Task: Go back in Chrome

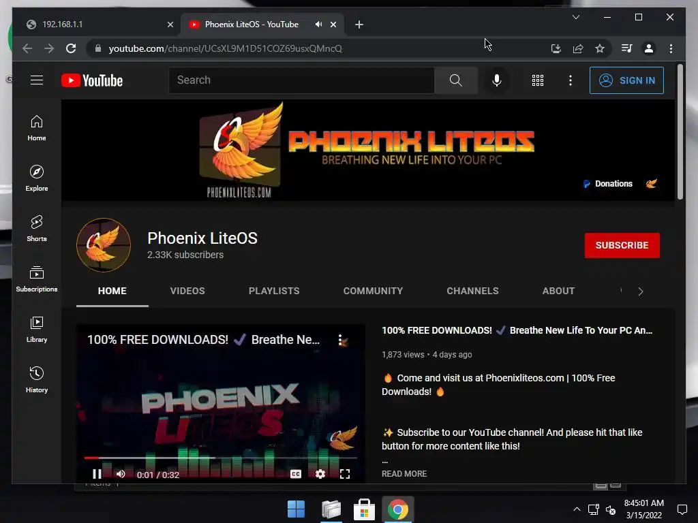Action: pos(27,48)
